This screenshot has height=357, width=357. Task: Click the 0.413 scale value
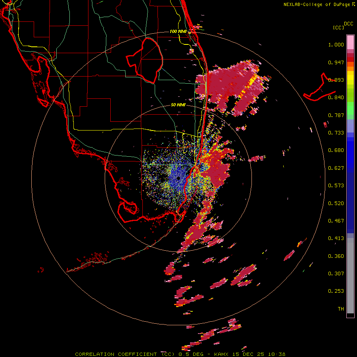[x=336, y=238]
